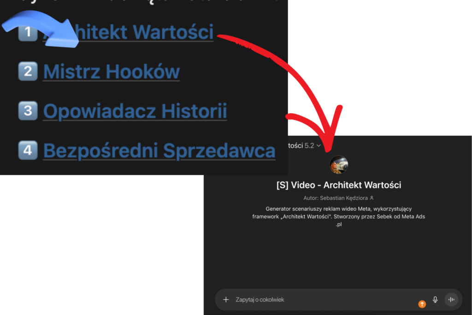472x315 pixels.
Task: Click the GPT profile avatar image
Action: click(339, 165)
